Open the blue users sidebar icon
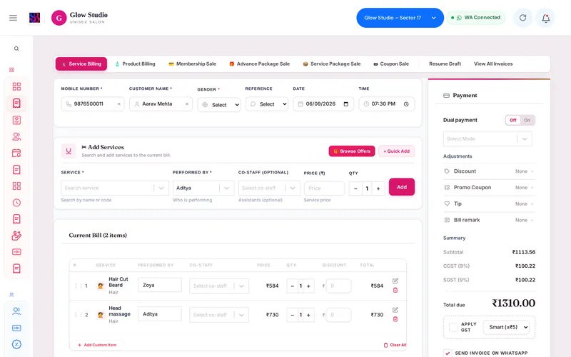This screenshot has height=357, width=571. pos(16,311)
